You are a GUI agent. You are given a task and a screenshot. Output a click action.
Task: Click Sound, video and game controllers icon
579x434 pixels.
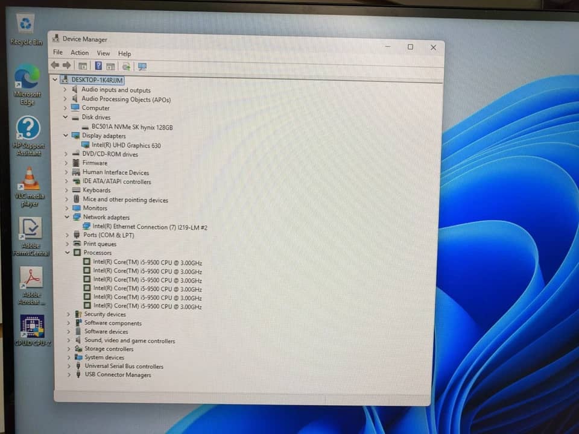tap(78, 340)
